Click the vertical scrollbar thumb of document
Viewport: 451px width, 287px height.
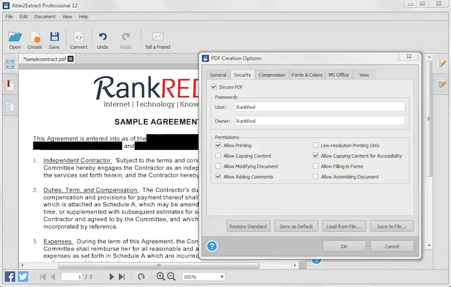(x=429, y=119)
